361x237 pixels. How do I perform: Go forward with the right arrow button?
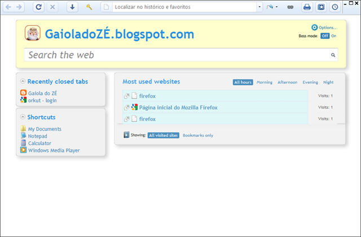click(x=19, y=7)
